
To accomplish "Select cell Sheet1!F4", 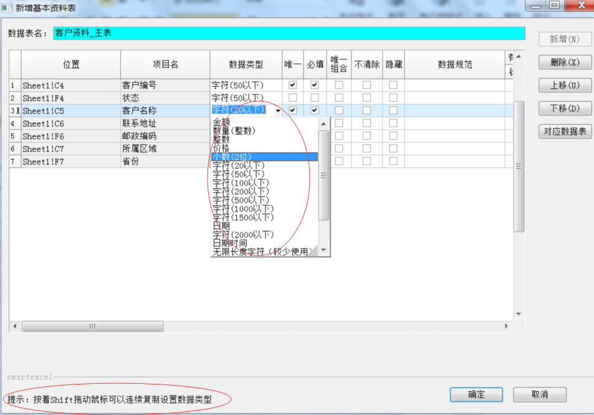I will point(71,98).
